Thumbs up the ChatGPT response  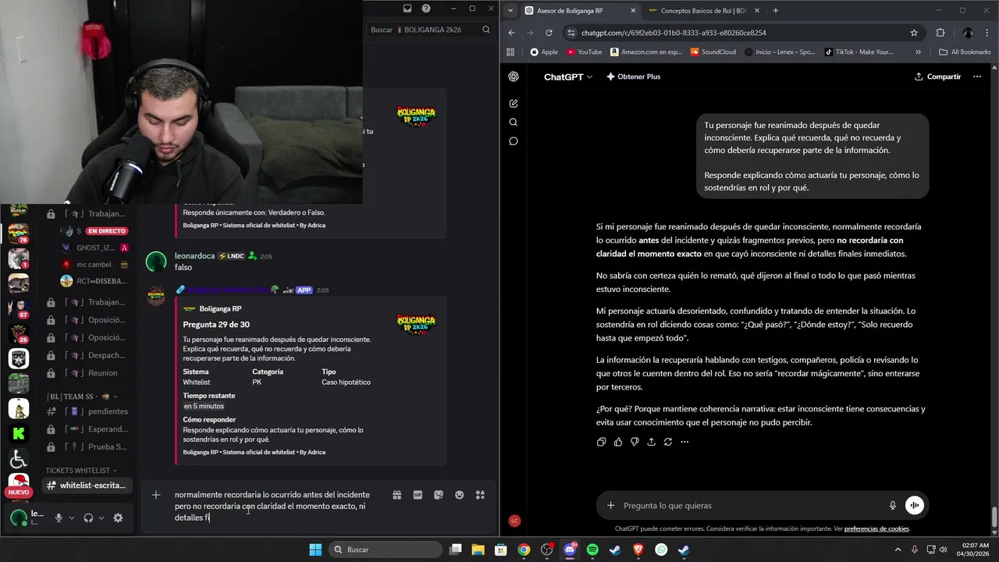coord(618,442)
